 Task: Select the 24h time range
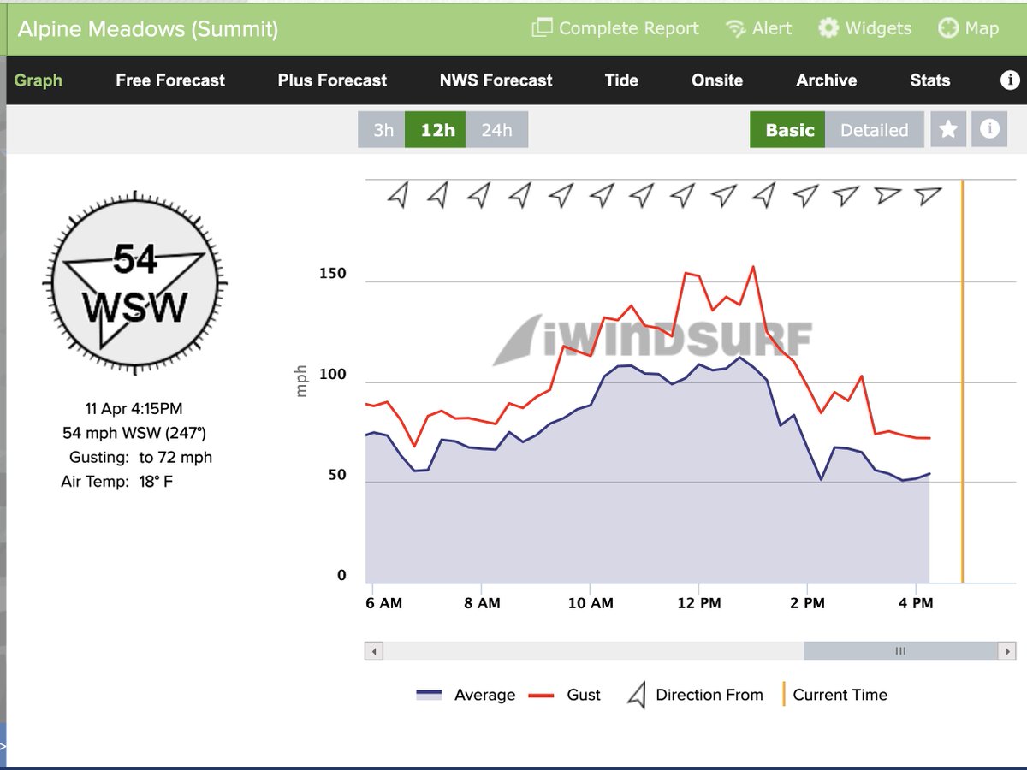(x=497, y=130)
